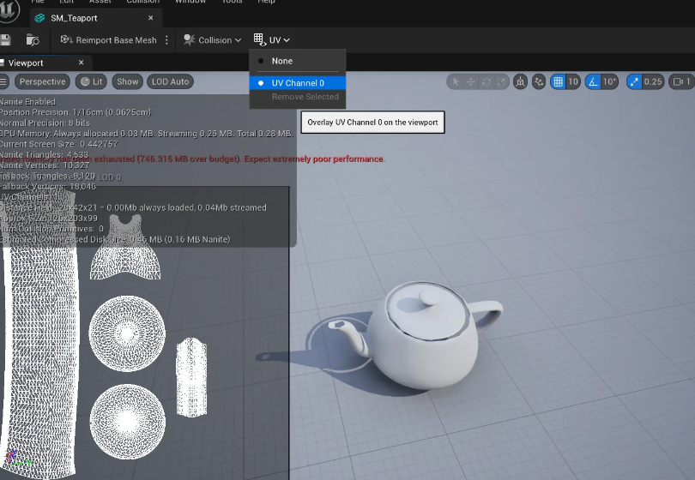Choose the Rotate gizmo icon
The height and width of the screenshot is (480, 695).
[486, 81]
